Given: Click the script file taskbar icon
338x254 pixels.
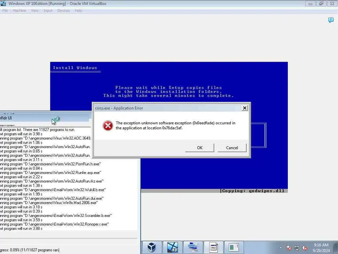Looking at the screenshot, I should click(x=214, y=247).
